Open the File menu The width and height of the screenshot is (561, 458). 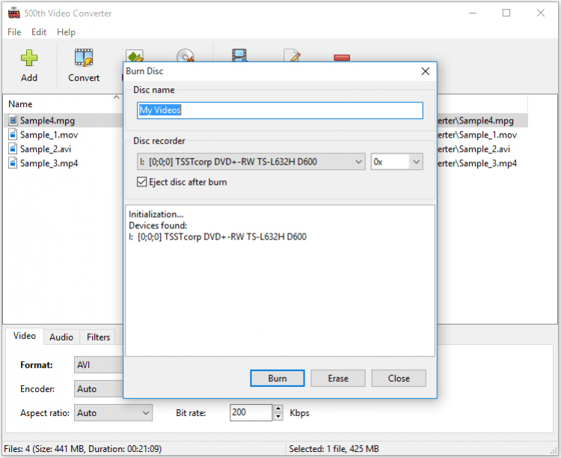(14, 32)
